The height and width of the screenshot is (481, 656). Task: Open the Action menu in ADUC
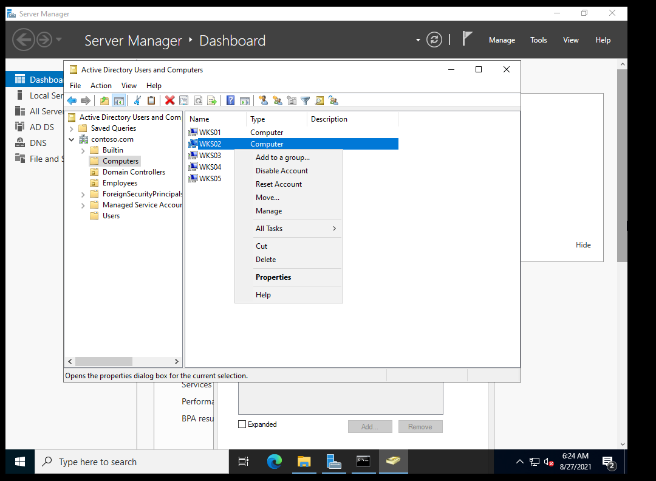[x=101, y=86]
